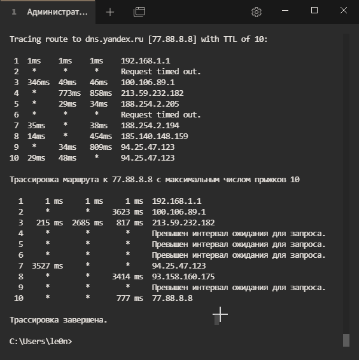Click the text dns.yandex.ru in header line
The width and height of the screenshot is (359, 360).
115,39
